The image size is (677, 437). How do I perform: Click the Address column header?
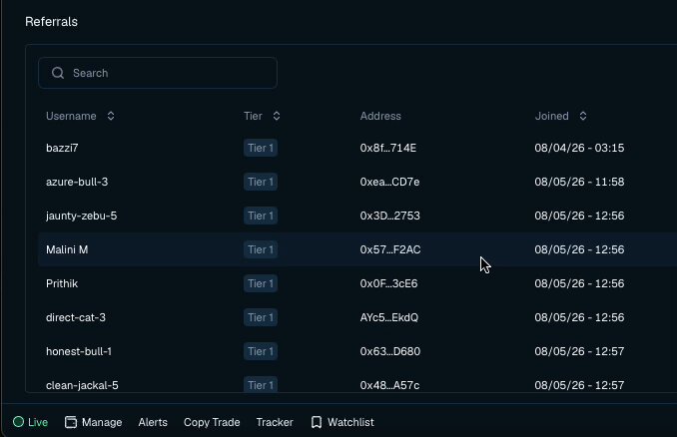tap(380, 116)
